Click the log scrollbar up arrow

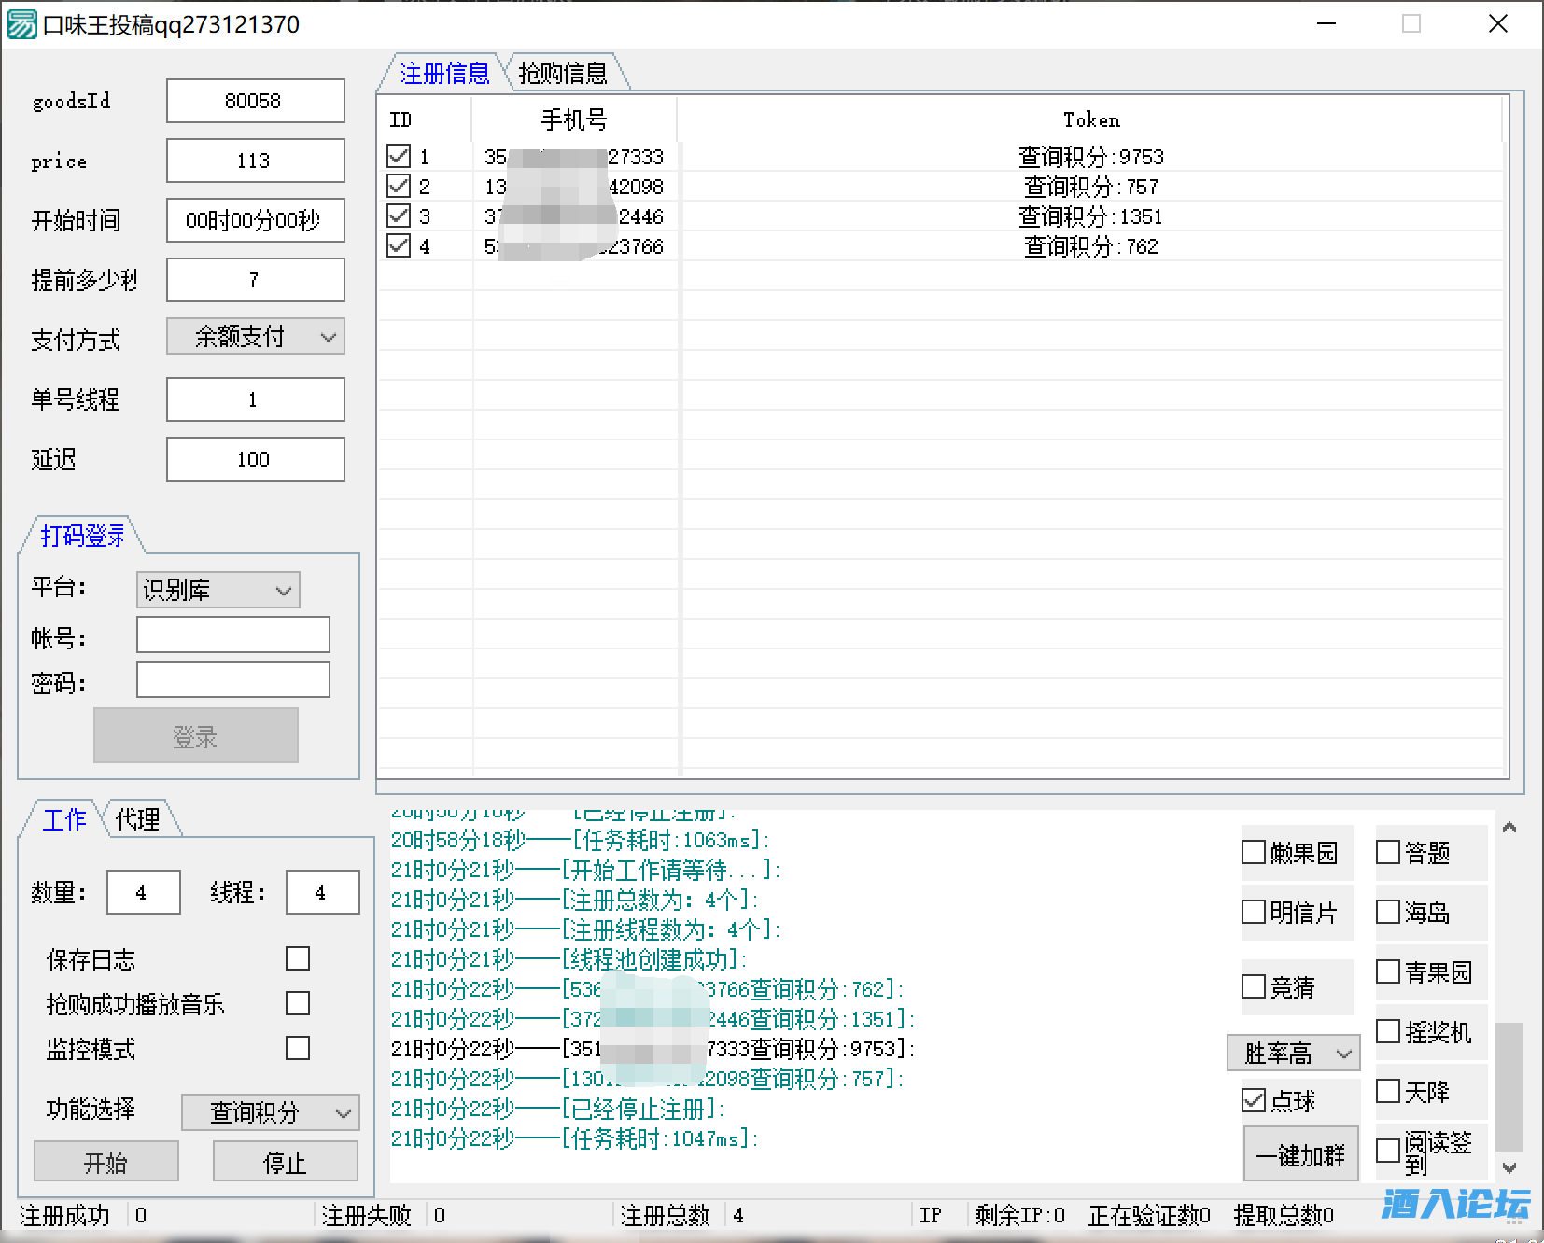tap(1509, 828)
